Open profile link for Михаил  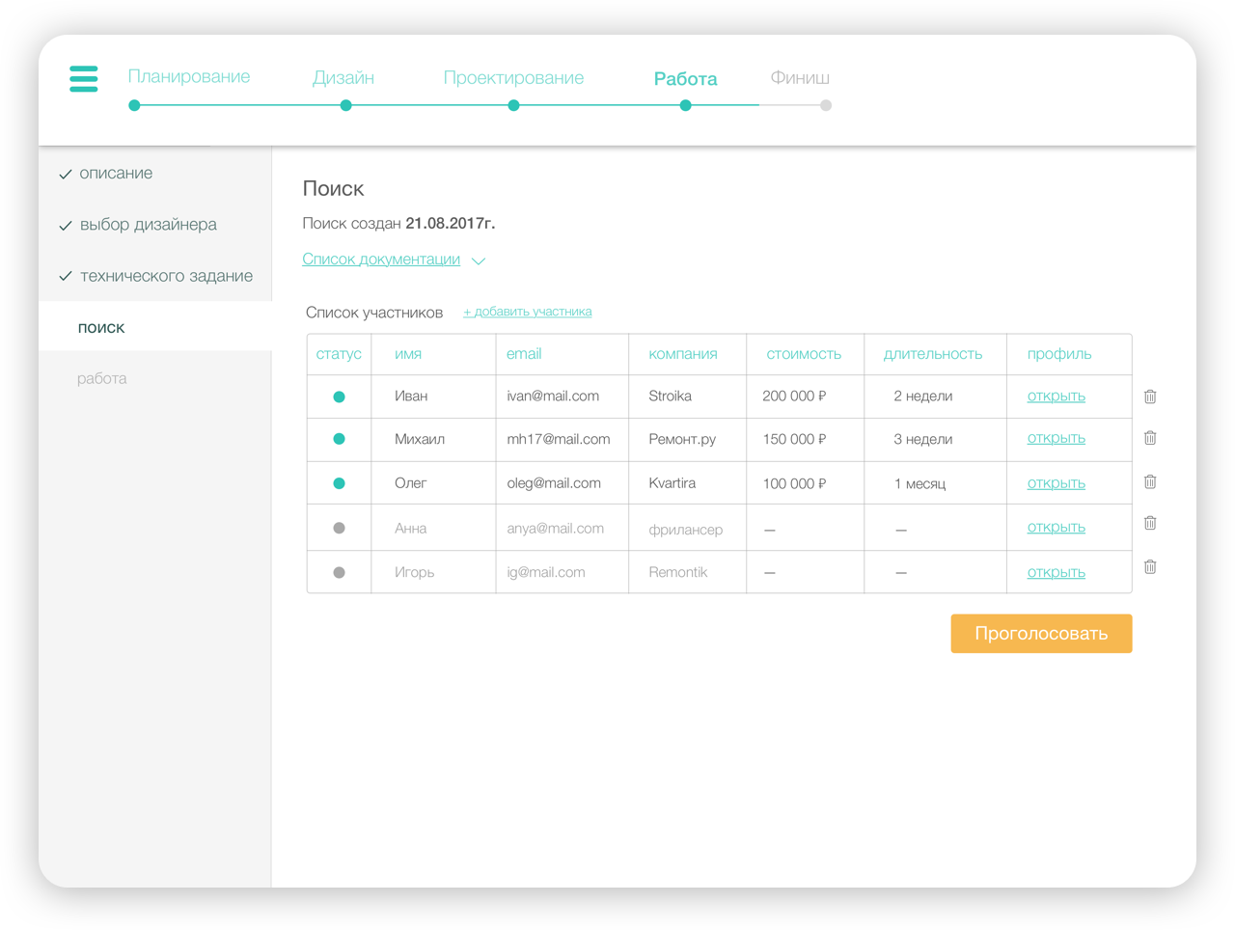click(x=1057, y=438)
